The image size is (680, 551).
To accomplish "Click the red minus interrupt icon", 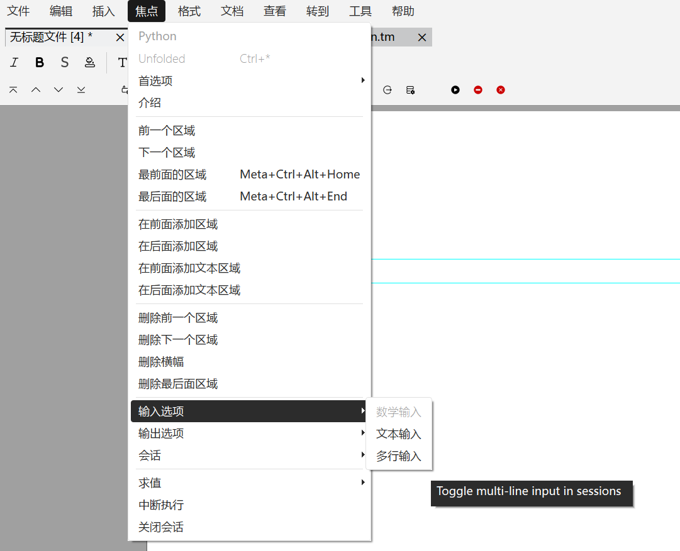I will (478, 90).
